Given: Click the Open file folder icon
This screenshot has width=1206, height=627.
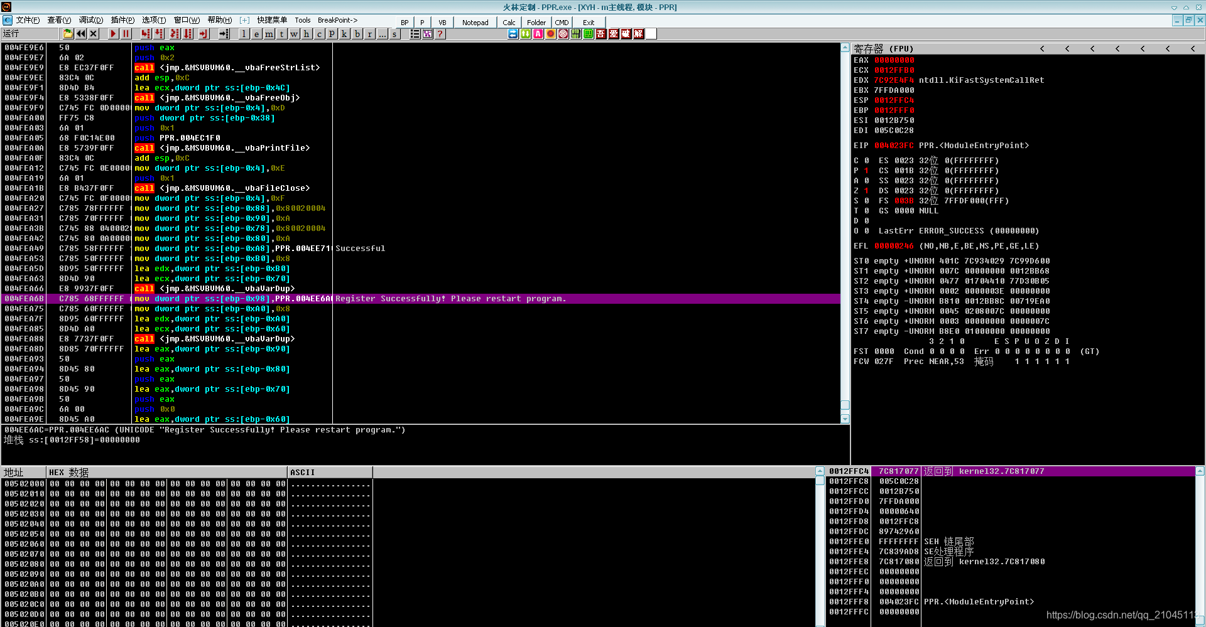Looking at the screenshot, I should pos(68,34).
